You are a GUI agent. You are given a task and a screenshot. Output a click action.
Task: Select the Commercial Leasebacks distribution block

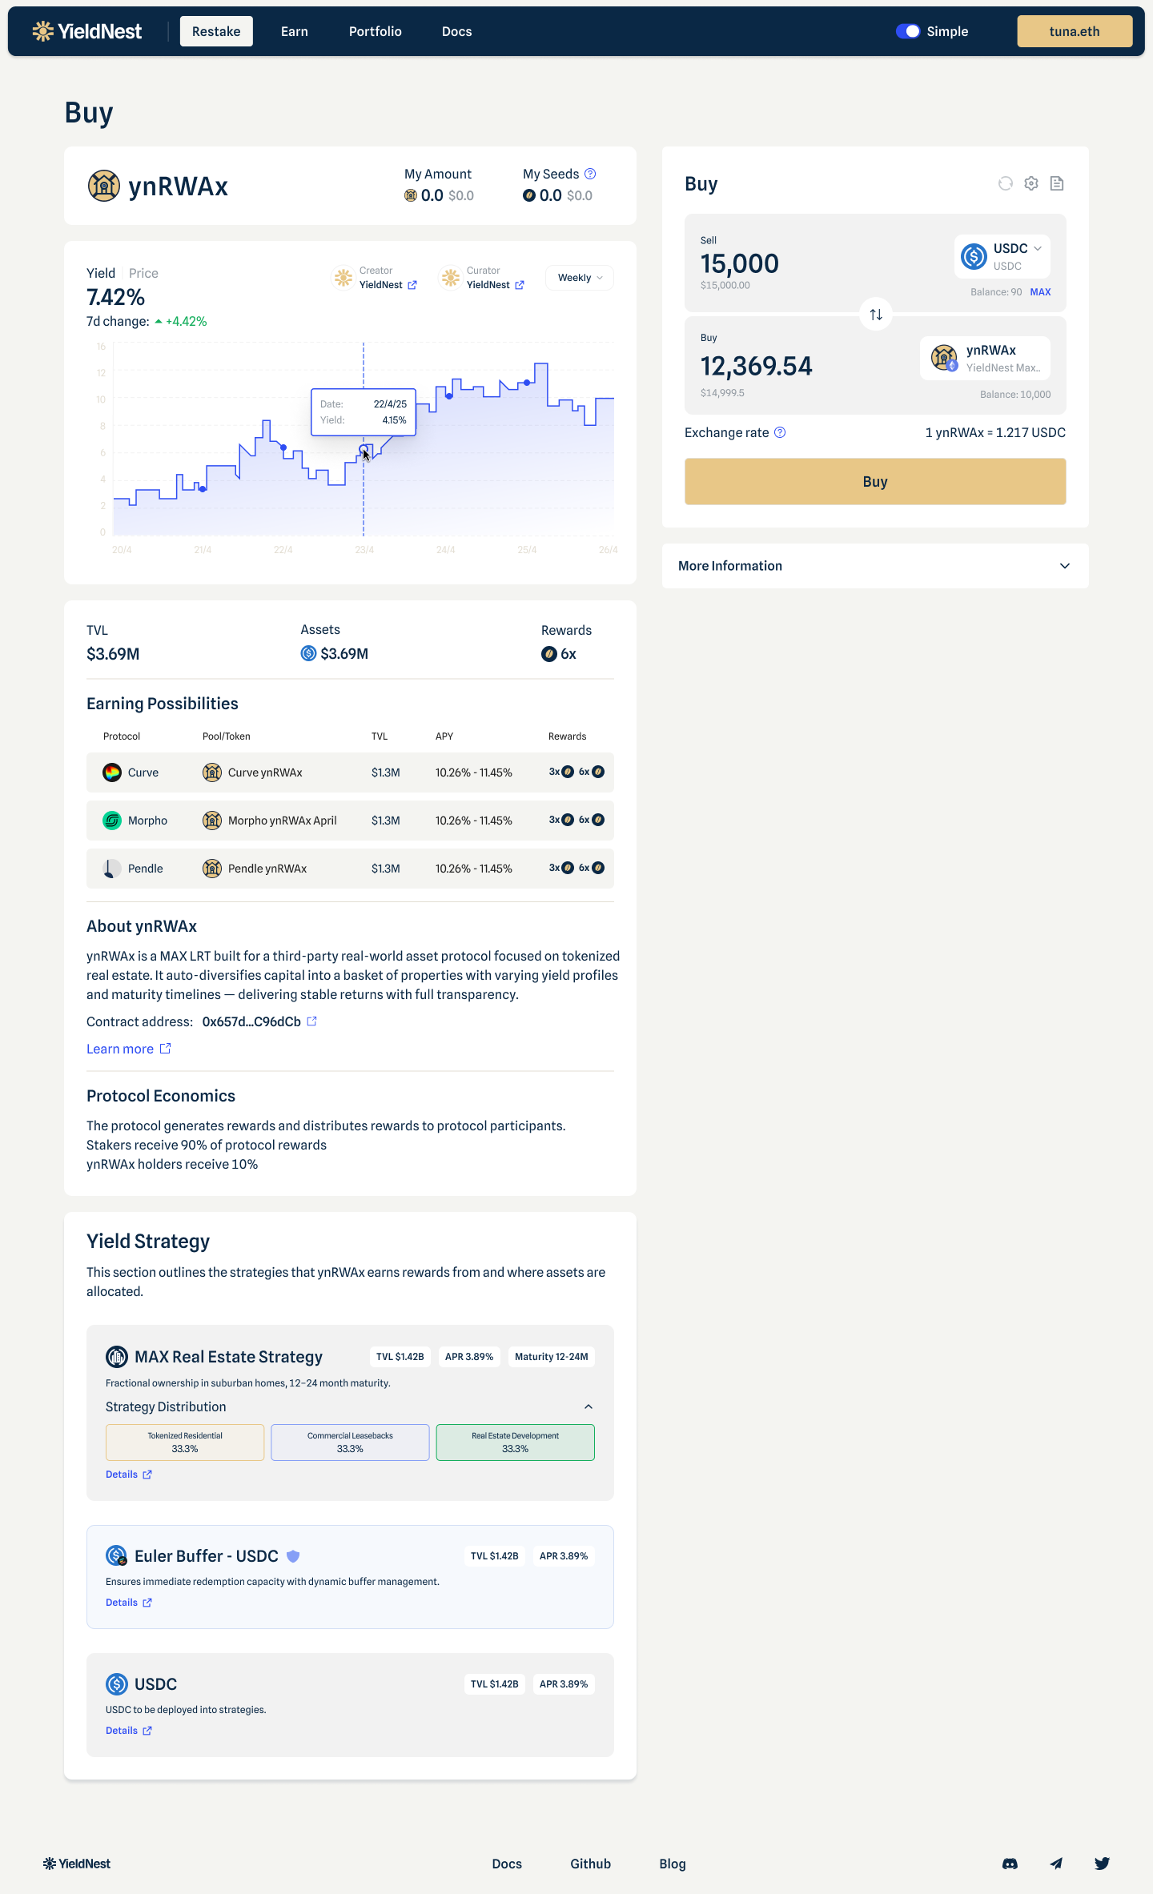(x=350, y=1443)
